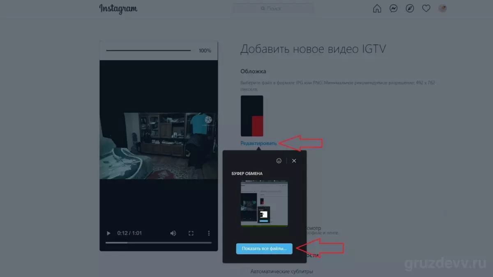Select the clipboard screenshot thumbnail
The width and height of the screenshot is (493, 277).
(264, 204)
